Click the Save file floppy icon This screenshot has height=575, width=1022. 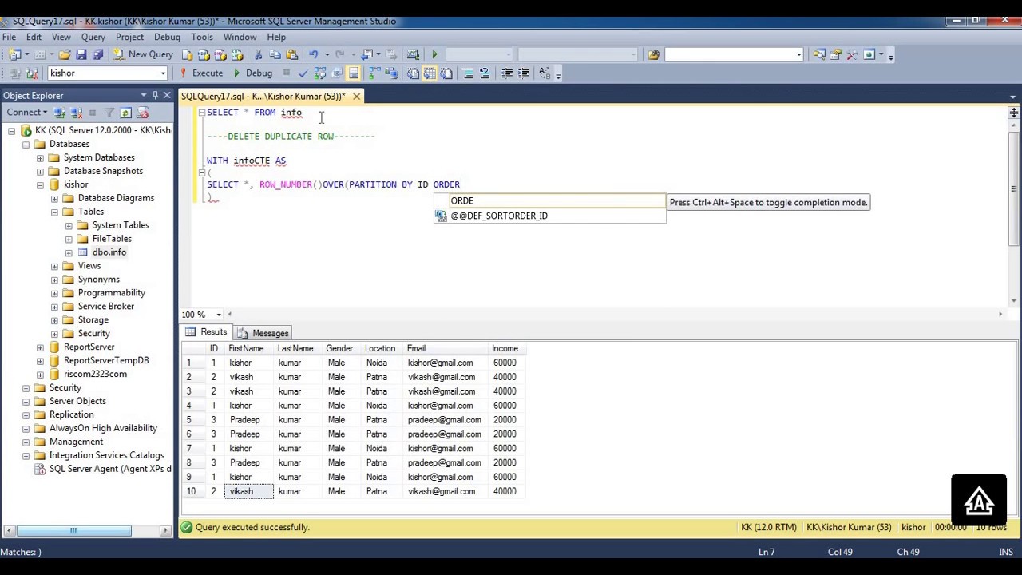click(x=81, y=54)
